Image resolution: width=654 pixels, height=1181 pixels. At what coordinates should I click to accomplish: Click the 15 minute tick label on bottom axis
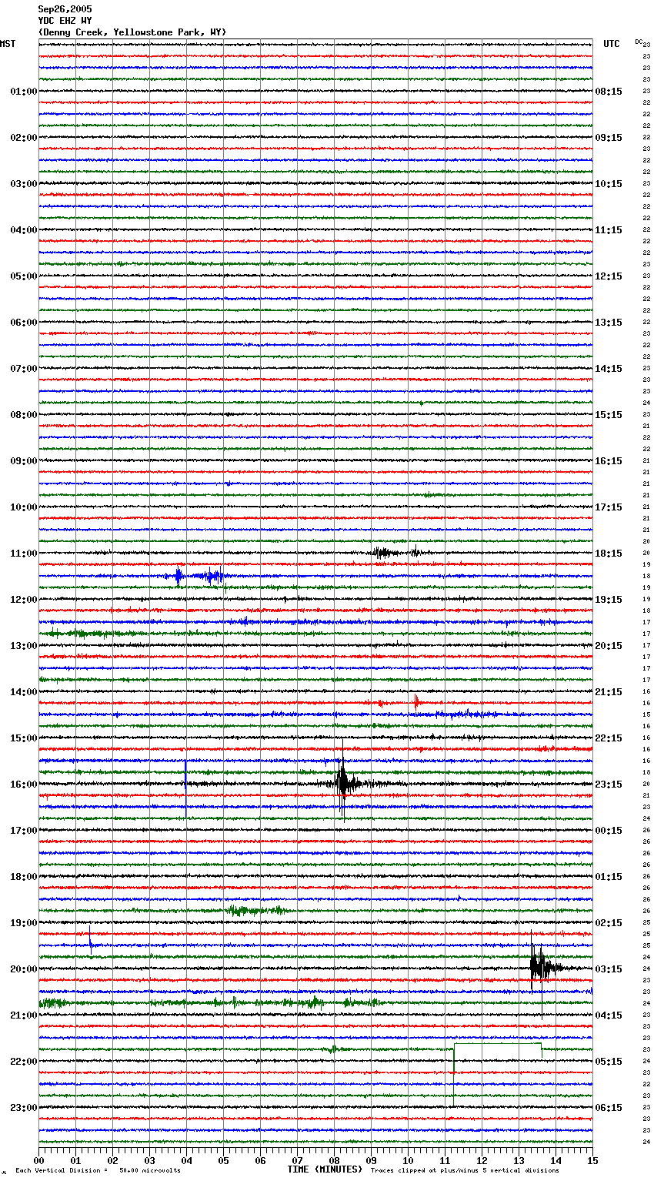click(x=592, y=1160)
